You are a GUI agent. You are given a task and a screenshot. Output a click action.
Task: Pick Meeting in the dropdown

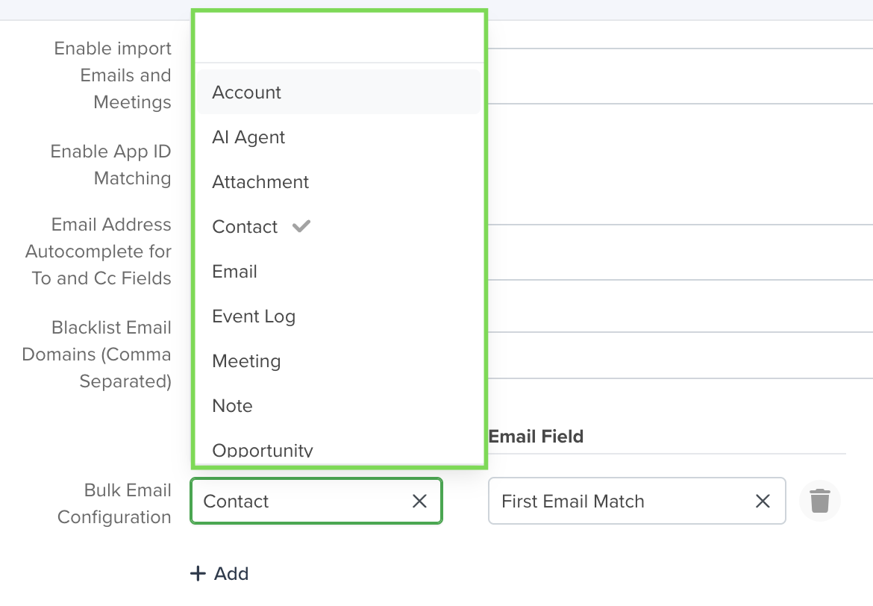[339, 361]
